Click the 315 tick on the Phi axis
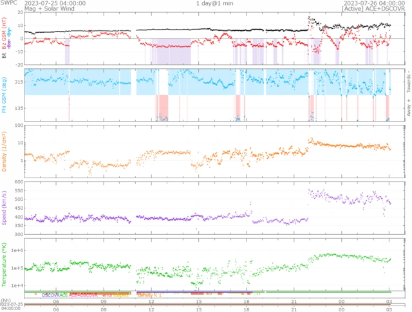The image size is (412, 312). tap(19, 82)
